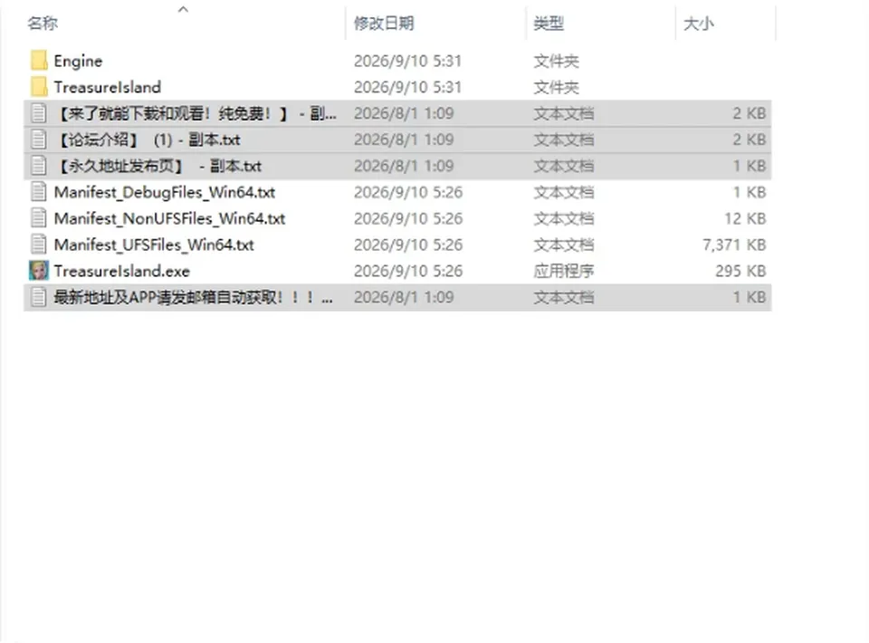Click the 2026/8/1 1:09 date of 最新地址及APP row
869x643 pixels.
coord(404,297)
